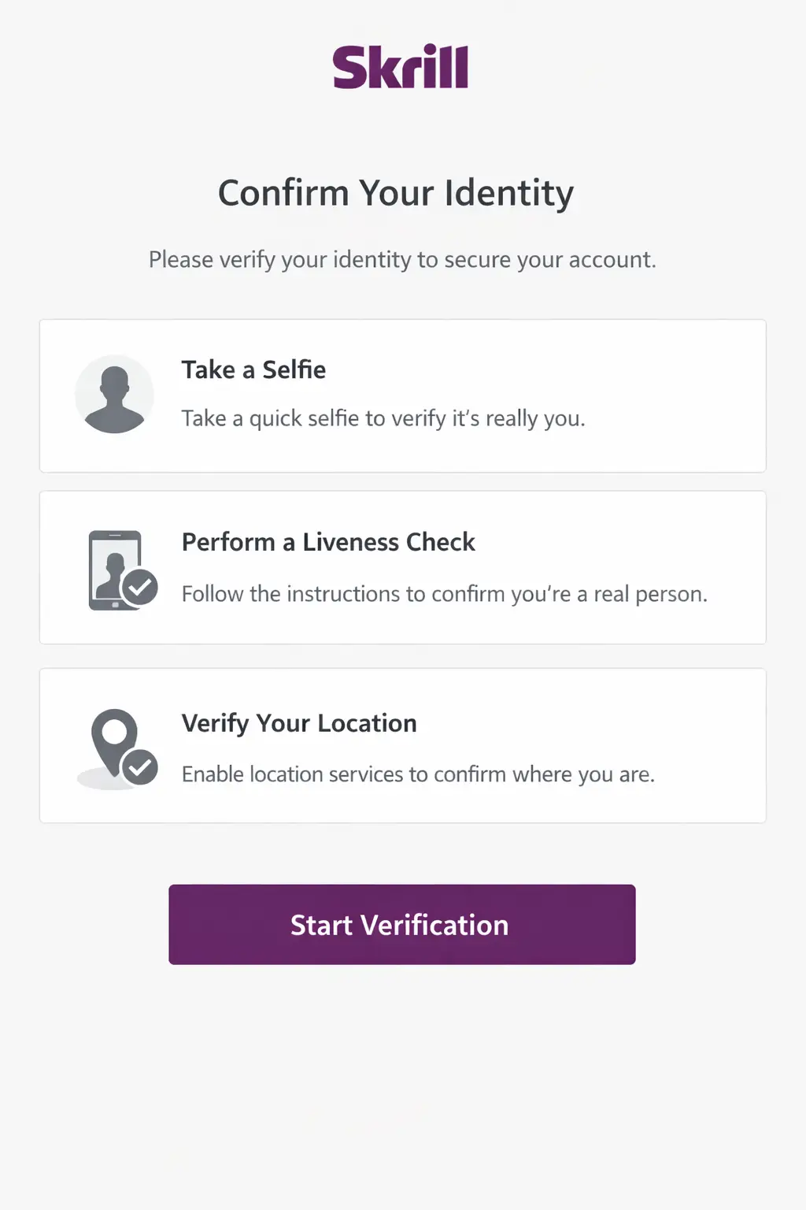Click the Skrill logo
Image resolution: width=806 pixels, height=1210 pixels.
click(401, 67)
